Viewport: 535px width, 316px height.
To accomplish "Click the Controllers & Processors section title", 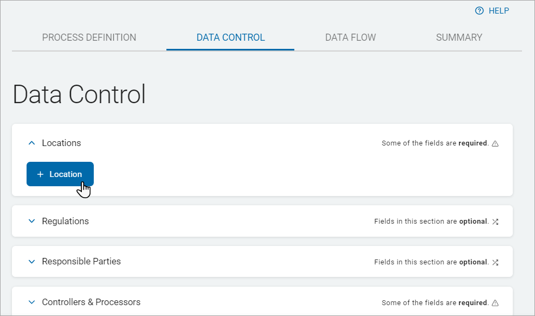I will click(x=91, y=302).
